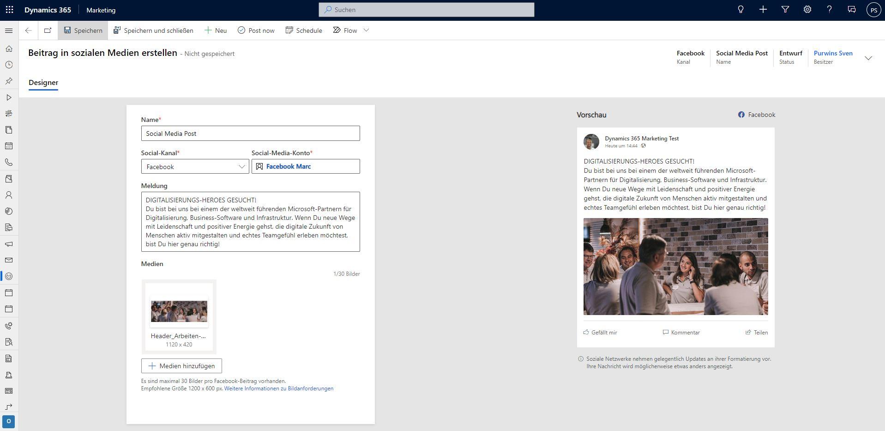This screenshot has height=431, width=885.
Task: Open the play triangle sidebar icon
Action: (9, 97)
